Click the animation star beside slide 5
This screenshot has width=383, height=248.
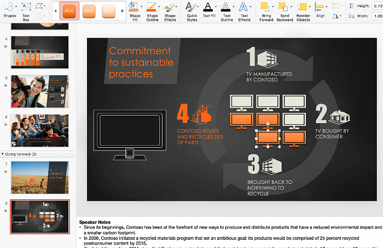coord(5,85)
